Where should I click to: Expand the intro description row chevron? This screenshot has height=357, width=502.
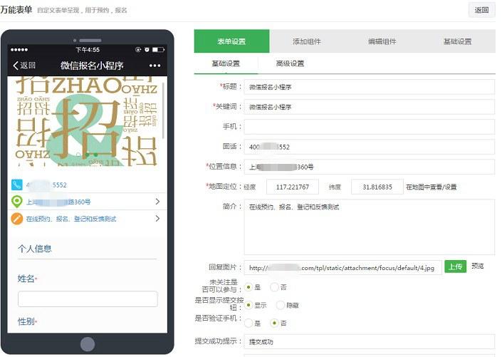[157, 219]
